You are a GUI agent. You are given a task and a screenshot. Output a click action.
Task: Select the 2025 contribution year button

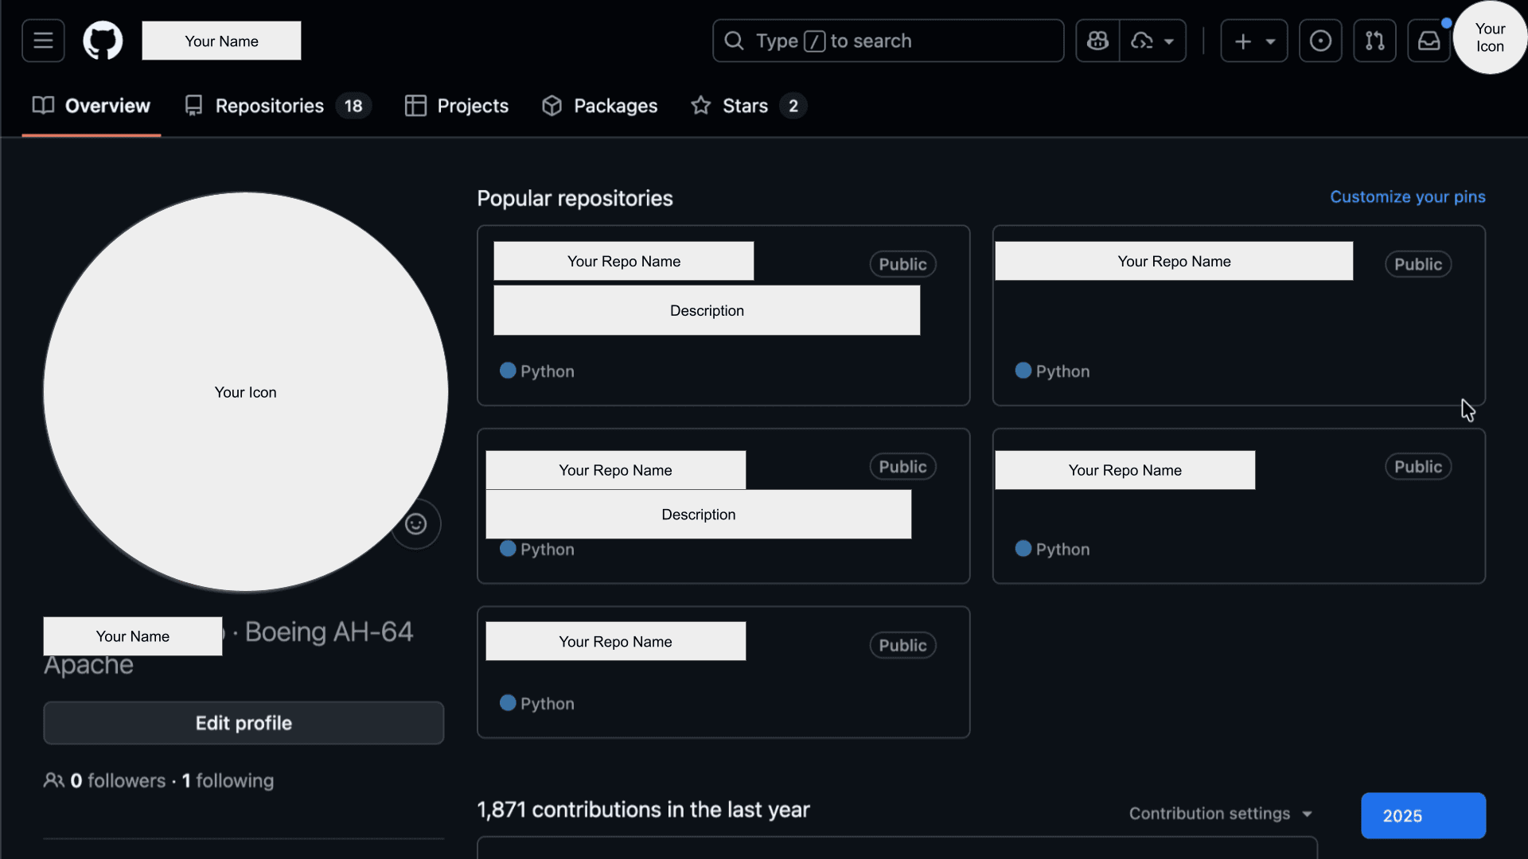pos(1422,815)
